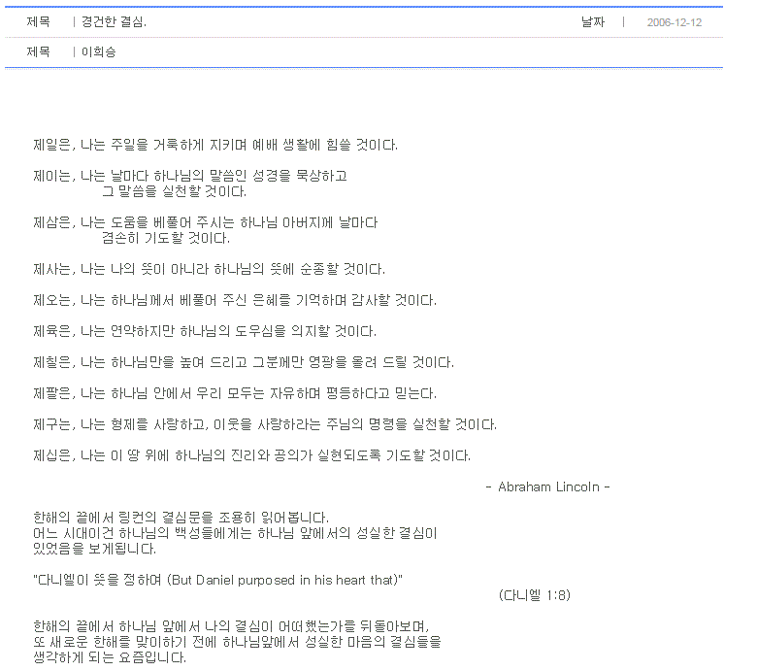Viewport: 757px width, 671px height.
Task: Click the date value '2006-12-12'
Action: 674,22
